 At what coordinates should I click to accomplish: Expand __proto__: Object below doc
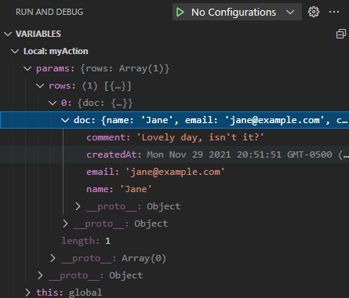65,223
